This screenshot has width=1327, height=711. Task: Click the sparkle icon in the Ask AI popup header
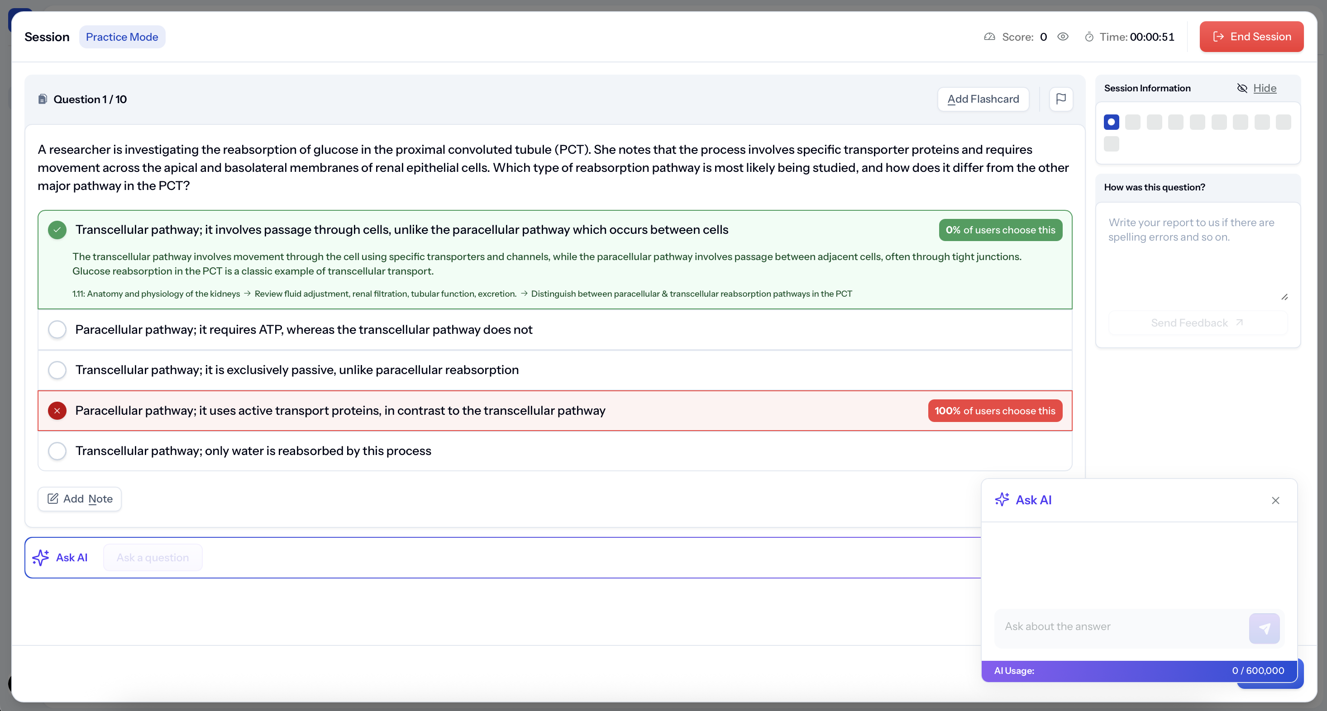[1002, 500]
